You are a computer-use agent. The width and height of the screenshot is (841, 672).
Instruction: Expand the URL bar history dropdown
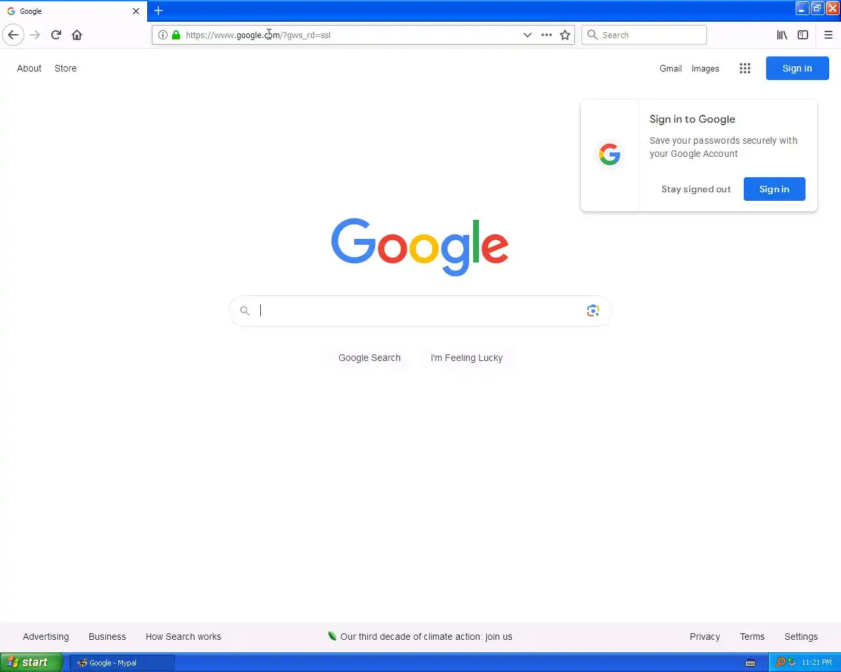(x=527, y=35)
